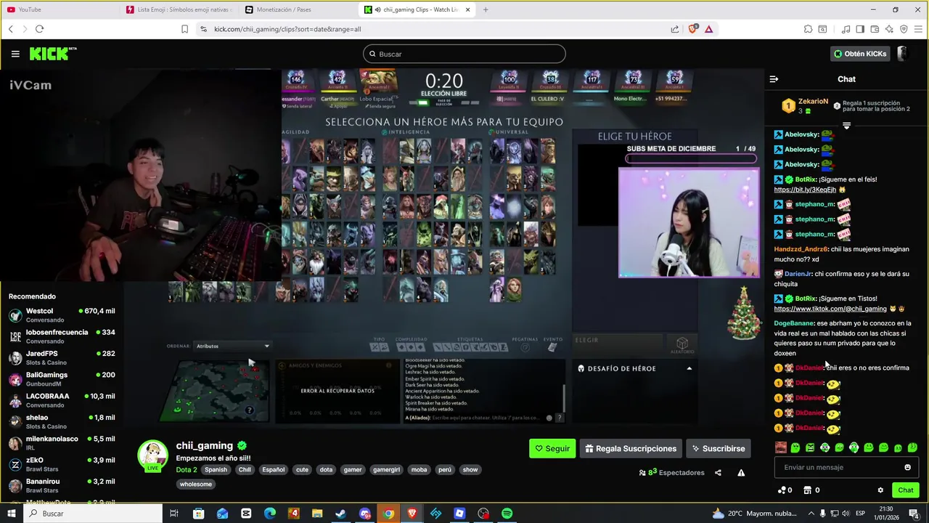This screenshot has width=929, height=523.
Task: Open recommended channel BaliGamings
Action: (62, 379)
